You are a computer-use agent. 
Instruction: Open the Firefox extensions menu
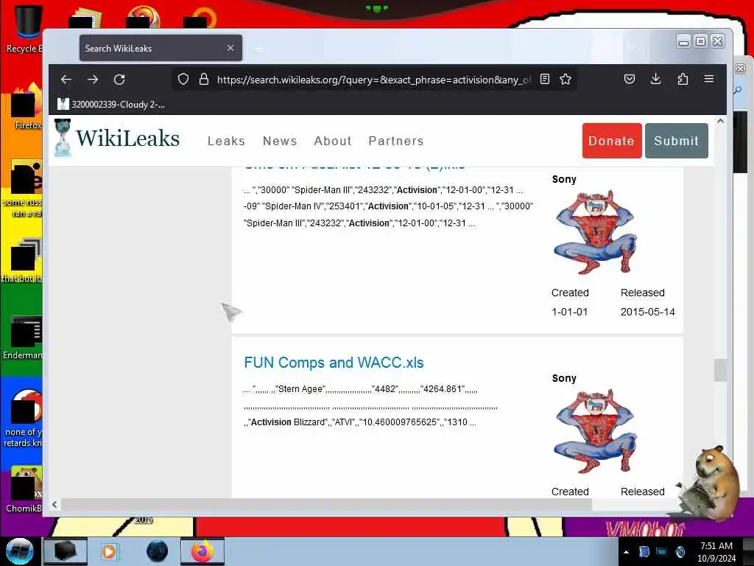pos(683,79)
